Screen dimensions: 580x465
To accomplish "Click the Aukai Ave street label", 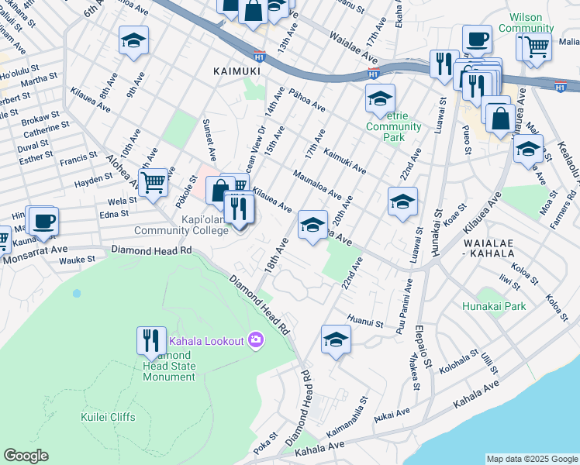I will click(x=392, y=415).
